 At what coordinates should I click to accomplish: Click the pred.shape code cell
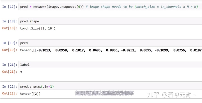(110, 21)
